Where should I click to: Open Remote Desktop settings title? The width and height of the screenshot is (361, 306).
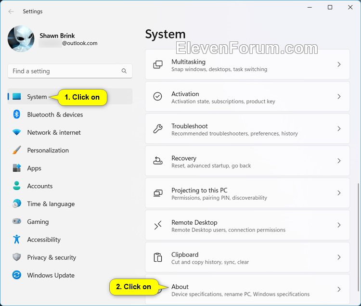194,222
